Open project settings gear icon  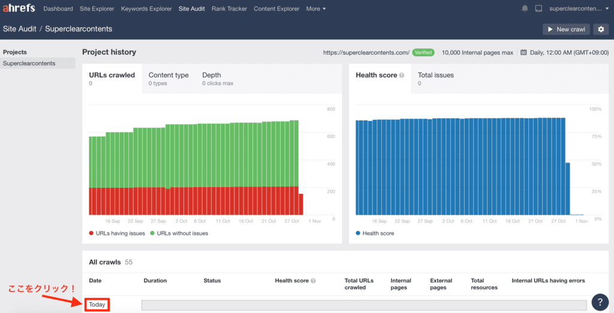601,29
